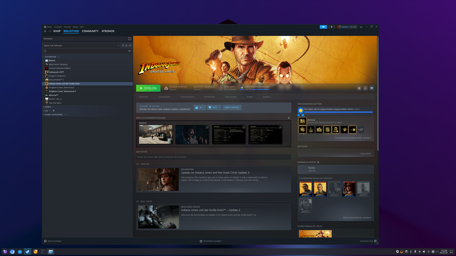Toggle the third circular filter icon
Screen dimensions: 456x256
130,46
